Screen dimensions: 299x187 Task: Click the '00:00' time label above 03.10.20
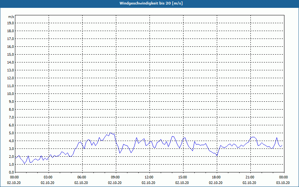(284, 177)
